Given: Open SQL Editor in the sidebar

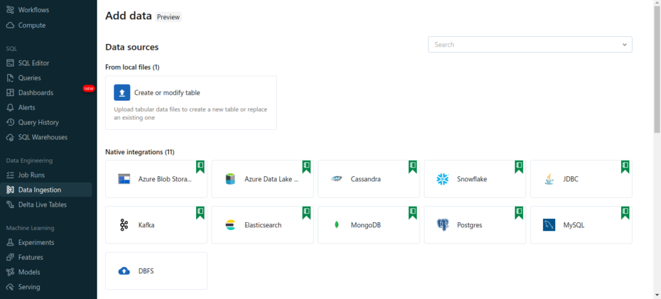Looking at the screenshot, I should coord(34,63).
